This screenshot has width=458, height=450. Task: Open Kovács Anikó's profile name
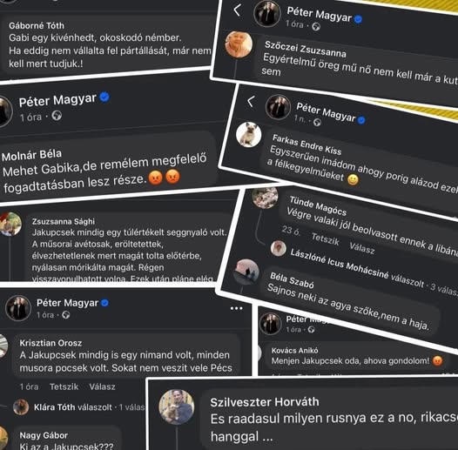pyautogui.click(x=294, y=351)
